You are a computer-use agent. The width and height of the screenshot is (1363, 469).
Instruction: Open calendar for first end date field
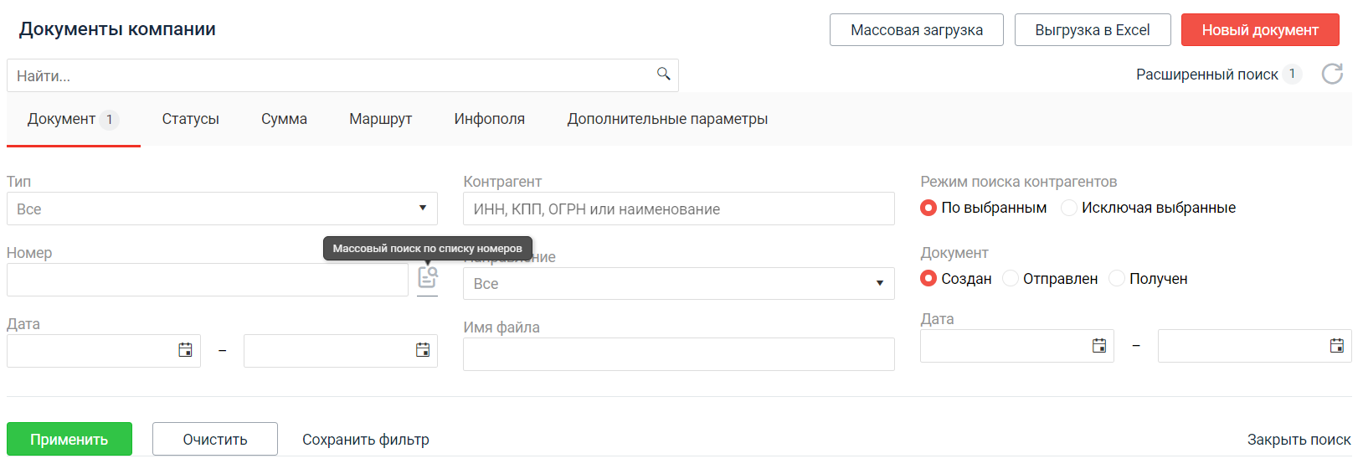423,350
